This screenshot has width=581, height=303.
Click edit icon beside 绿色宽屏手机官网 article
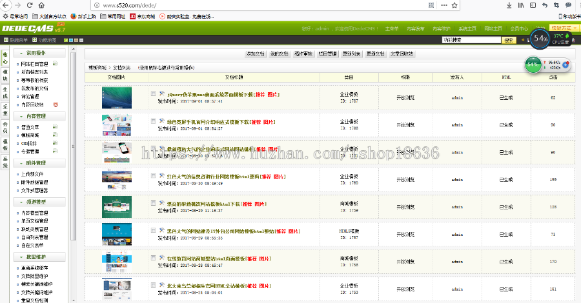point(161,121)
